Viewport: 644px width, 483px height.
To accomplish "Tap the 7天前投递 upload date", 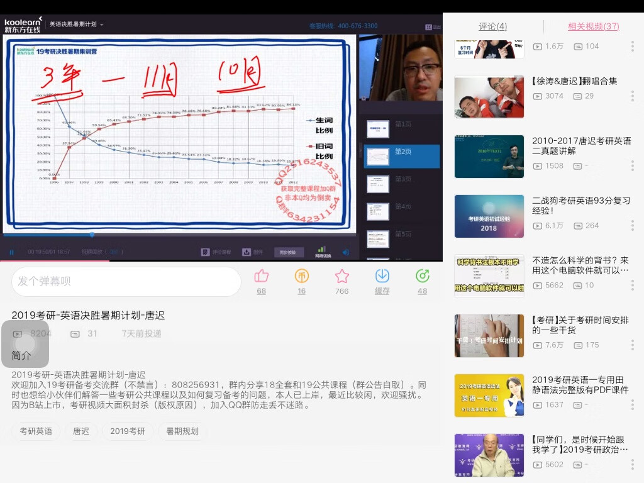I will coord(142,333).
